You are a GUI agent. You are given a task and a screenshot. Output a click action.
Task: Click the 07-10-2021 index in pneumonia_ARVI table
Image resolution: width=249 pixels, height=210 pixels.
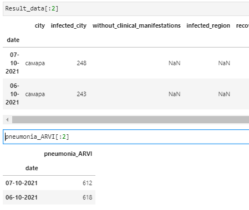(22, 183)
